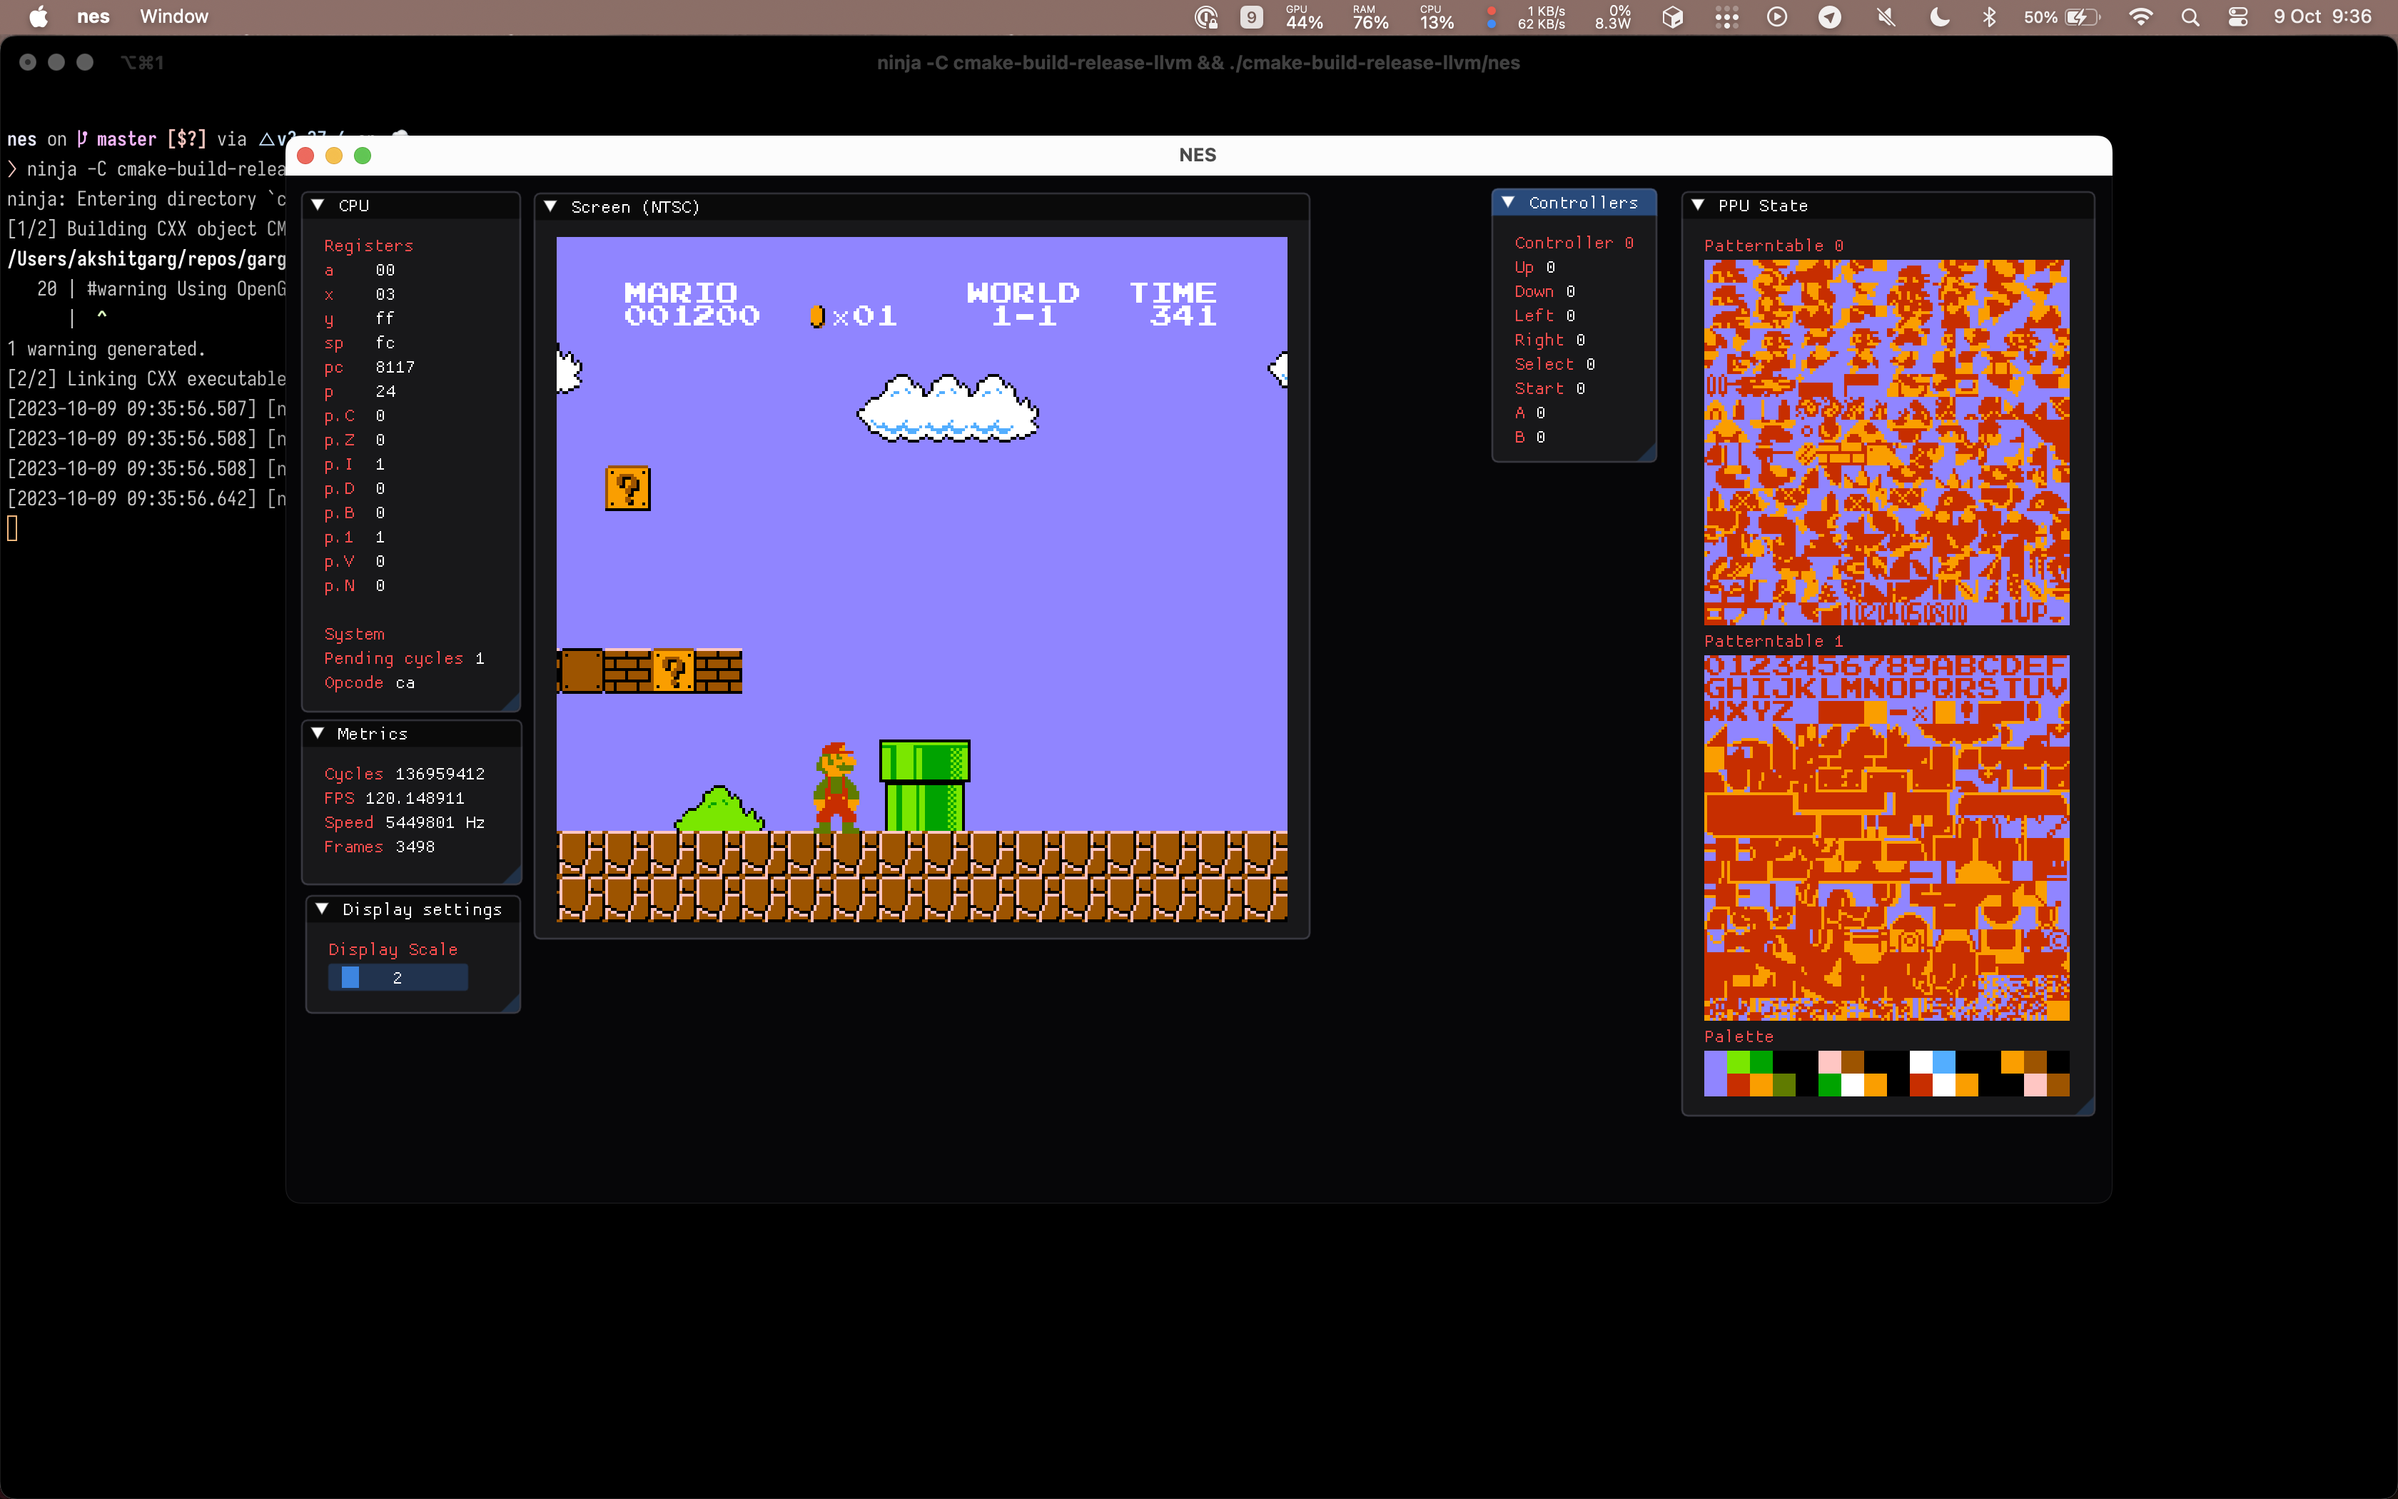This screenshot has height=1499, width=2398.
Task: Click the Display Scale slider
Action: click(398, 977)
